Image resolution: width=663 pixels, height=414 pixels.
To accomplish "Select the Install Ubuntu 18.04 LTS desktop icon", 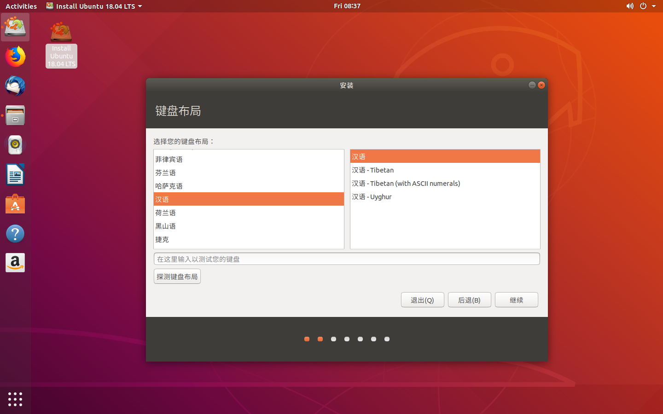I will [x=61, y=45].
